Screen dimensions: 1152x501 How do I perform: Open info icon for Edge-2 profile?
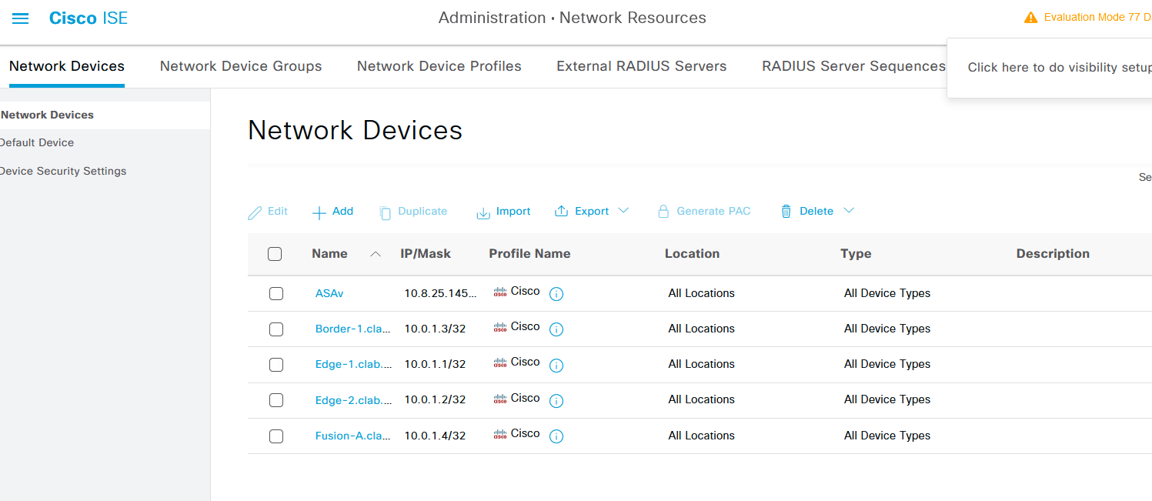tap(556, 401)
